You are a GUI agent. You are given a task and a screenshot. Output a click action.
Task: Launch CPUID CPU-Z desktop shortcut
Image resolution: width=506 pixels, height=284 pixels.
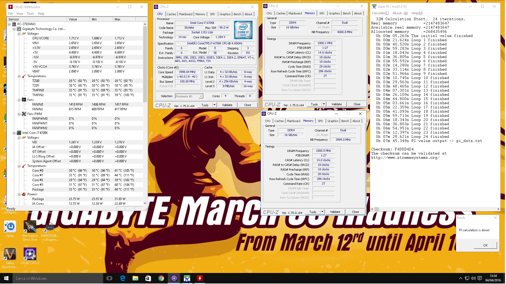(30, 256)
